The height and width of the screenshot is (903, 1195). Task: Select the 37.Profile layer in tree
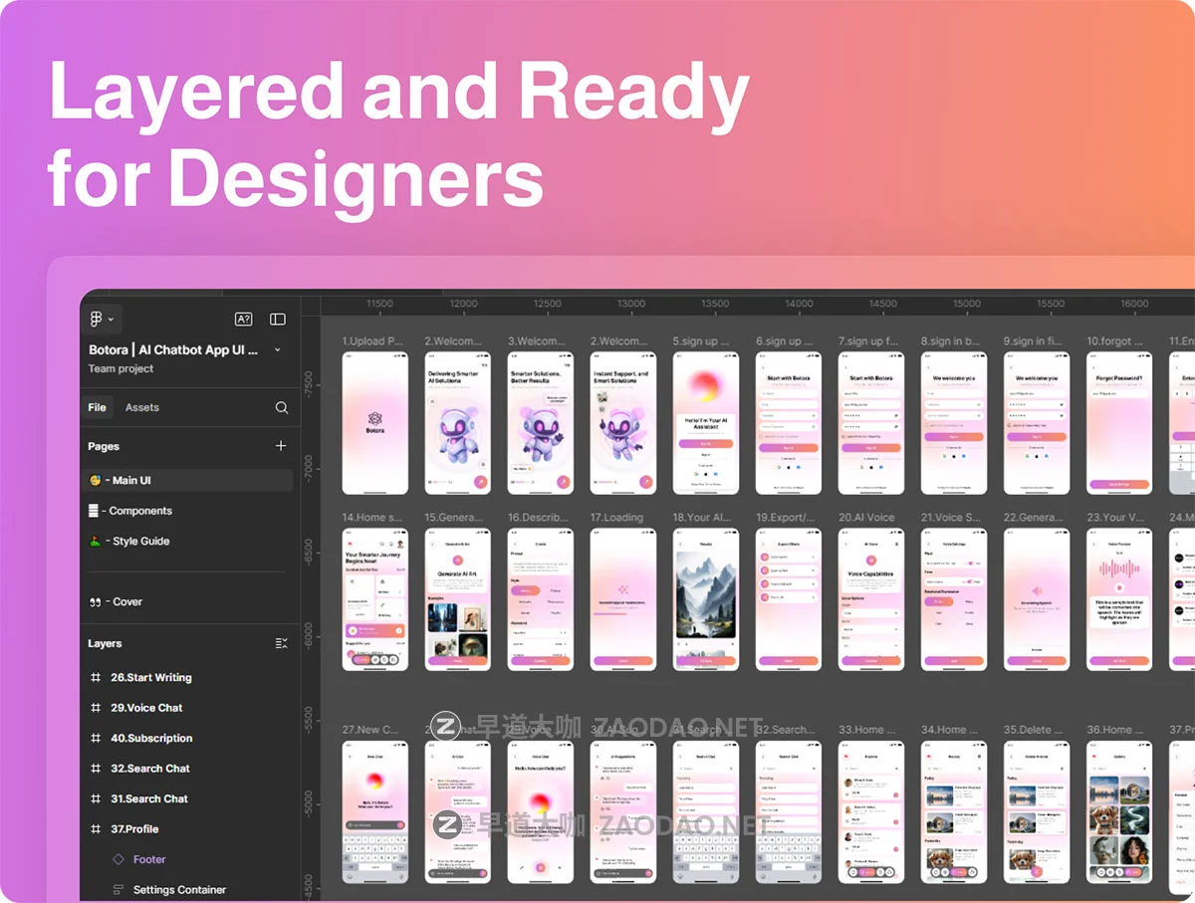click(134, 829)
